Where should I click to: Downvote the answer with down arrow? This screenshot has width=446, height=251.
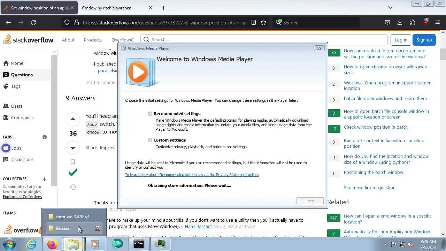[73, 147]
